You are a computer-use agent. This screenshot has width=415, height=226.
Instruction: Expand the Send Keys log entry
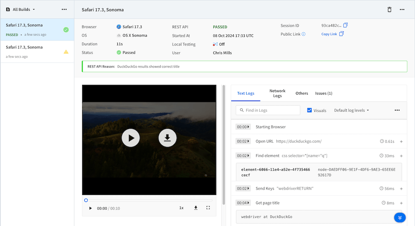(401, 189)
